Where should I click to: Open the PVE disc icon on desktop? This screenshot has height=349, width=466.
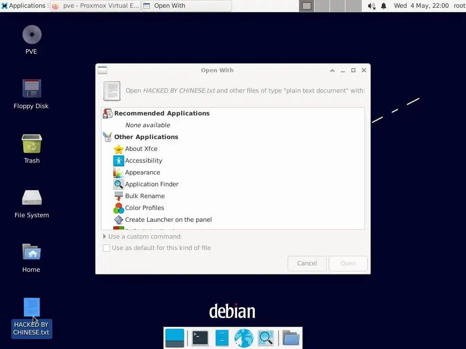(32, 35)
